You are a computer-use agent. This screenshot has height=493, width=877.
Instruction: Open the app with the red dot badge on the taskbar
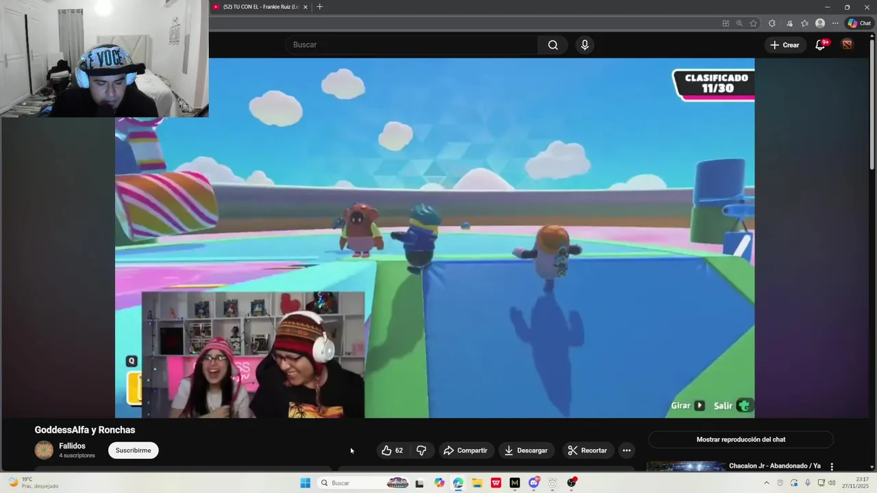click(x=571, y=483)
